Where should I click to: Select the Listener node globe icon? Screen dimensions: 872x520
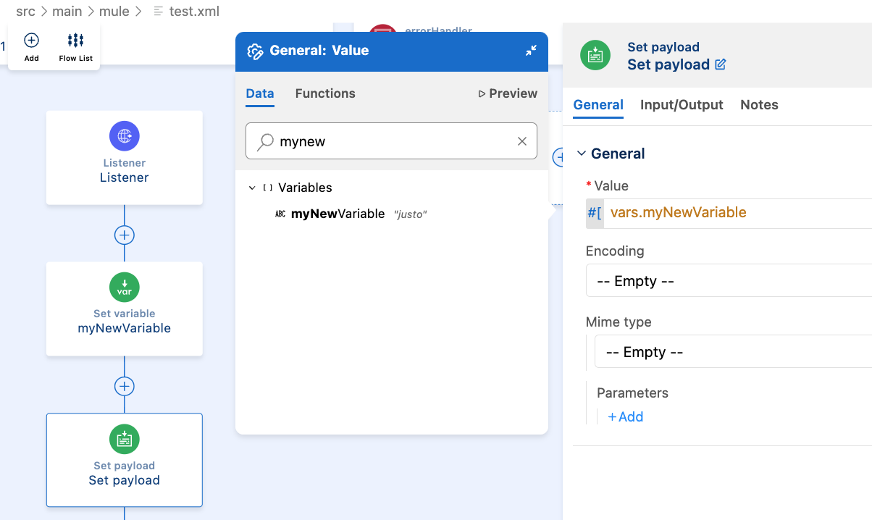click(124, 135)
